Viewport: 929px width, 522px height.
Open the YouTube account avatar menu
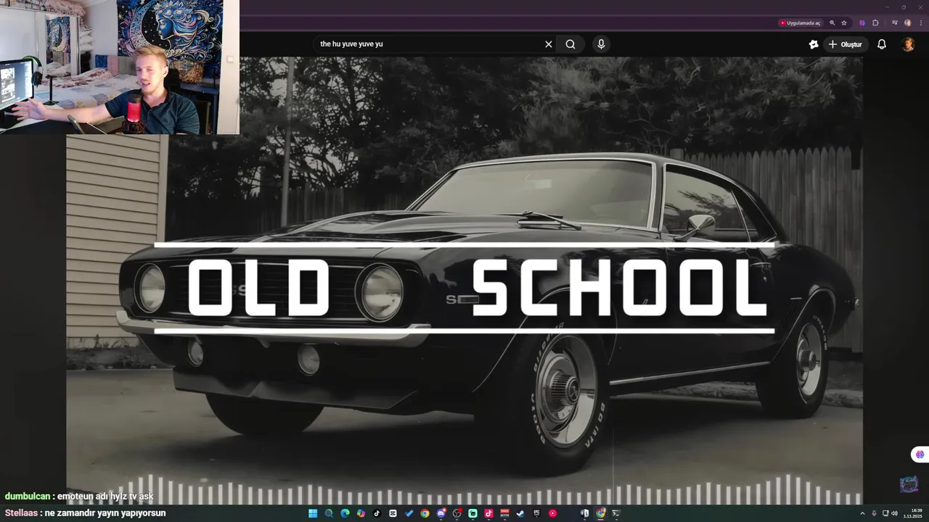click(x=908, y=44)
